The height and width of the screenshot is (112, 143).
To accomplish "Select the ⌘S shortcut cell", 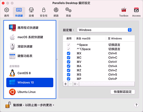I will point(79,75).
